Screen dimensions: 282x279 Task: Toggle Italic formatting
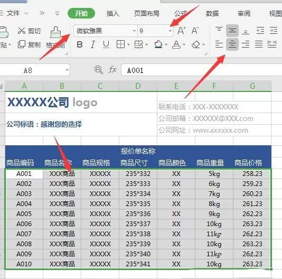tap(93, 44)
